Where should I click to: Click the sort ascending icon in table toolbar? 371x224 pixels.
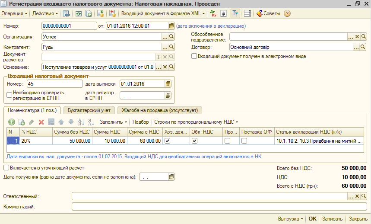click(80, 122)
